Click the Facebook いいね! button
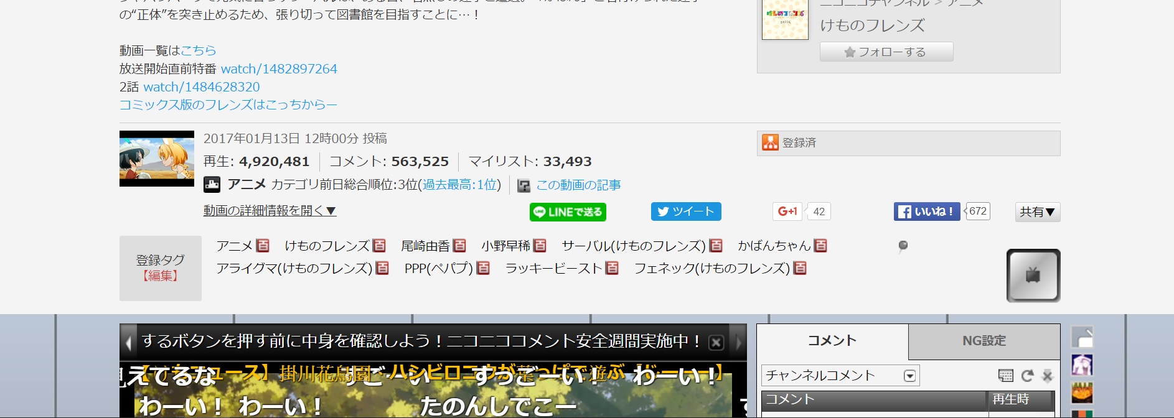The width and height of the screenshot is (1174, 418). click(927, 211)
